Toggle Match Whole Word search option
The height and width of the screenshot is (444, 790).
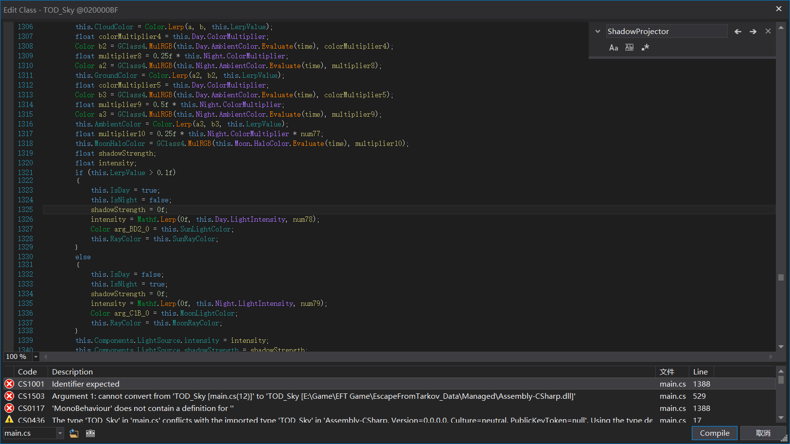tap(629, 48)
